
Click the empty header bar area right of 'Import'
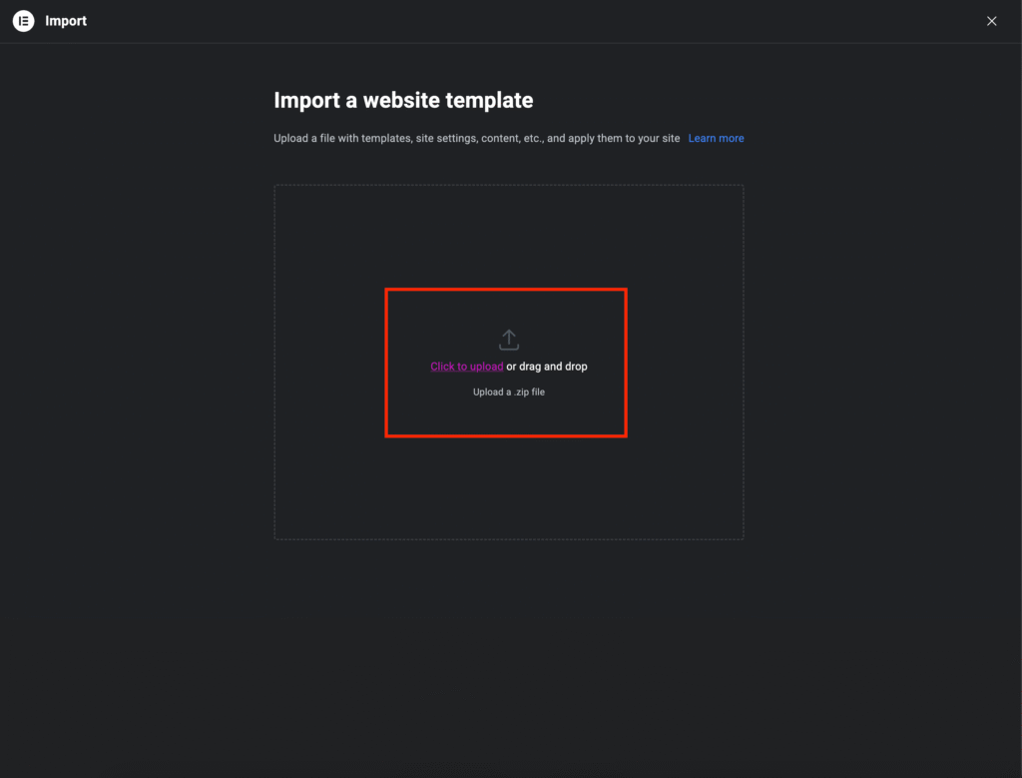click(x=499, y=21)
